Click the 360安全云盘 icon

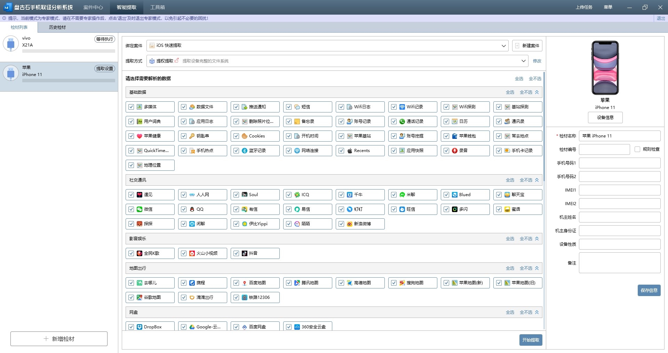pyautogui.click(x=297, y=327)
